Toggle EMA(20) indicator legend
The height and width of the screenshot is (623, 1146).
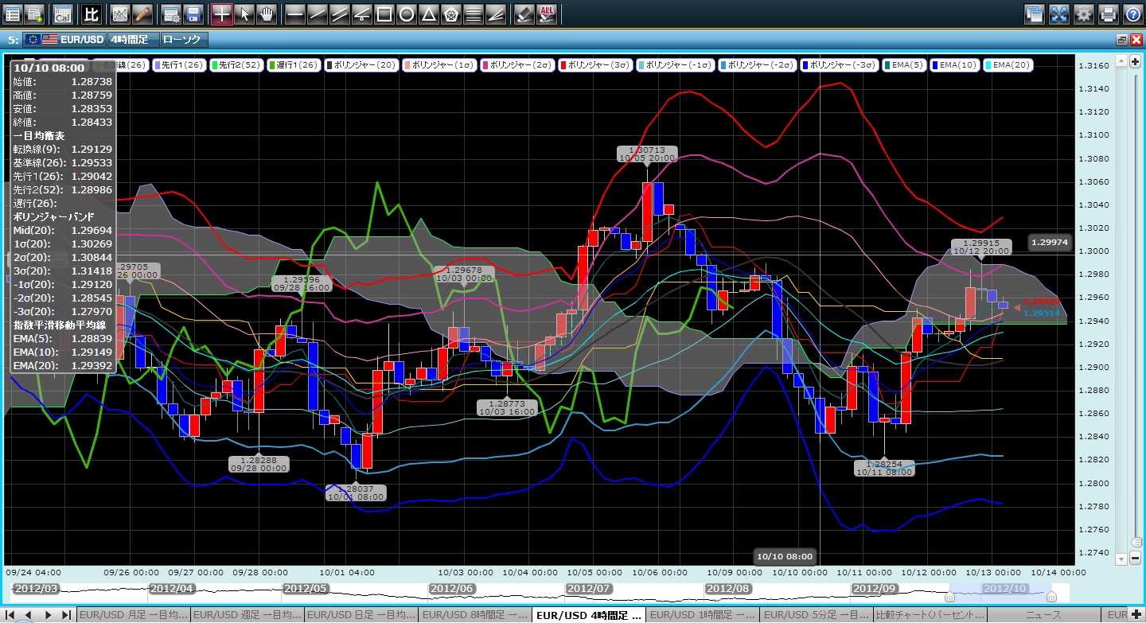pyautogui.click(x=1008, y=65)
